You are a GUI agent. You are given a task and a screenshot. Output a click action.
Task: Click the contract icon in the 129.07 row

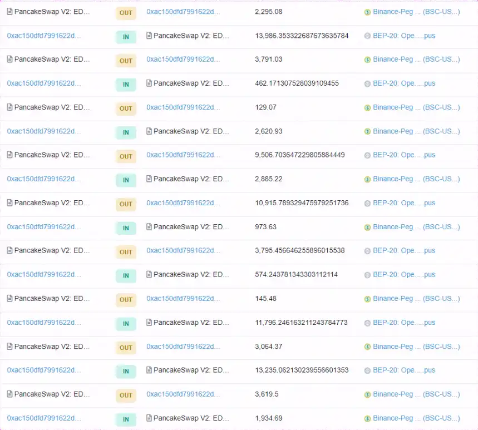coord(10,107)
